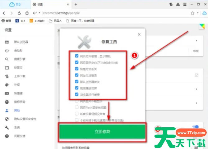
Task: Open the external-link icon in settings row
Action: coord(196,75)
